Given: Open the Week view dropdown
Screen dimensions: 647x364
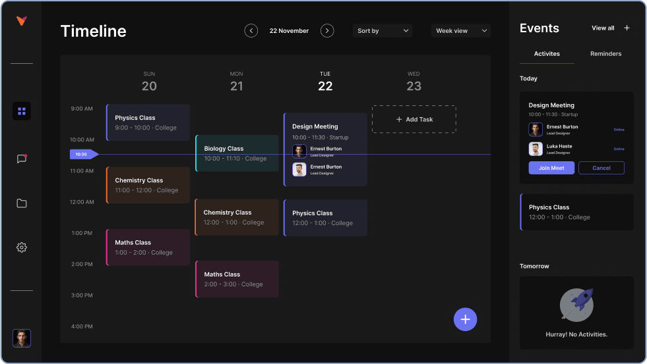Looking at the screenshot, I should pyautogui.click(x=461, y=31).
